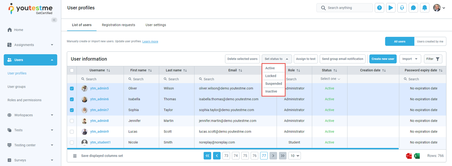This screenshot has width=452, height=166.
Task: Toggle the select-all header checkbox
Action: pos(72,70)
